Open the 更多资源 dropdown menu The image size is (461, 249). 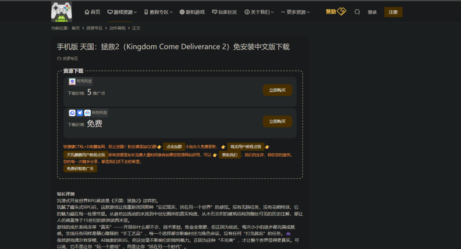(295, 12)
